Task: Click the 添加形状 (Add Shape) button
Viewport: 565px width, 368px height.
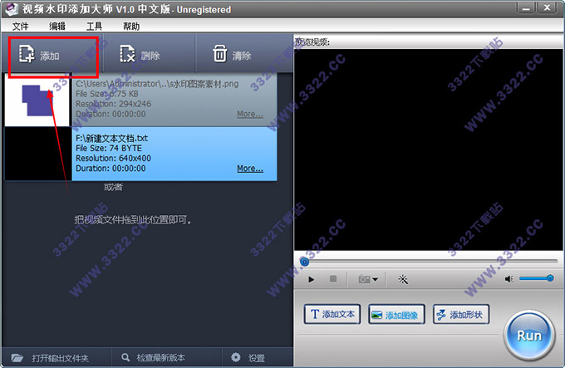Action: click(461, 314)
